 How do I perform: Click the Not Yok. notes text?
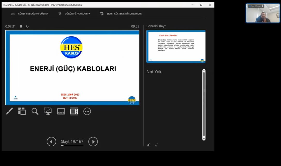click(154, 72)
